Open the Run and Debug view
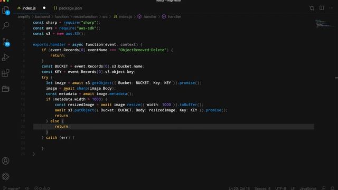This screenshot has height=190, width=338. tap(6, 58)
